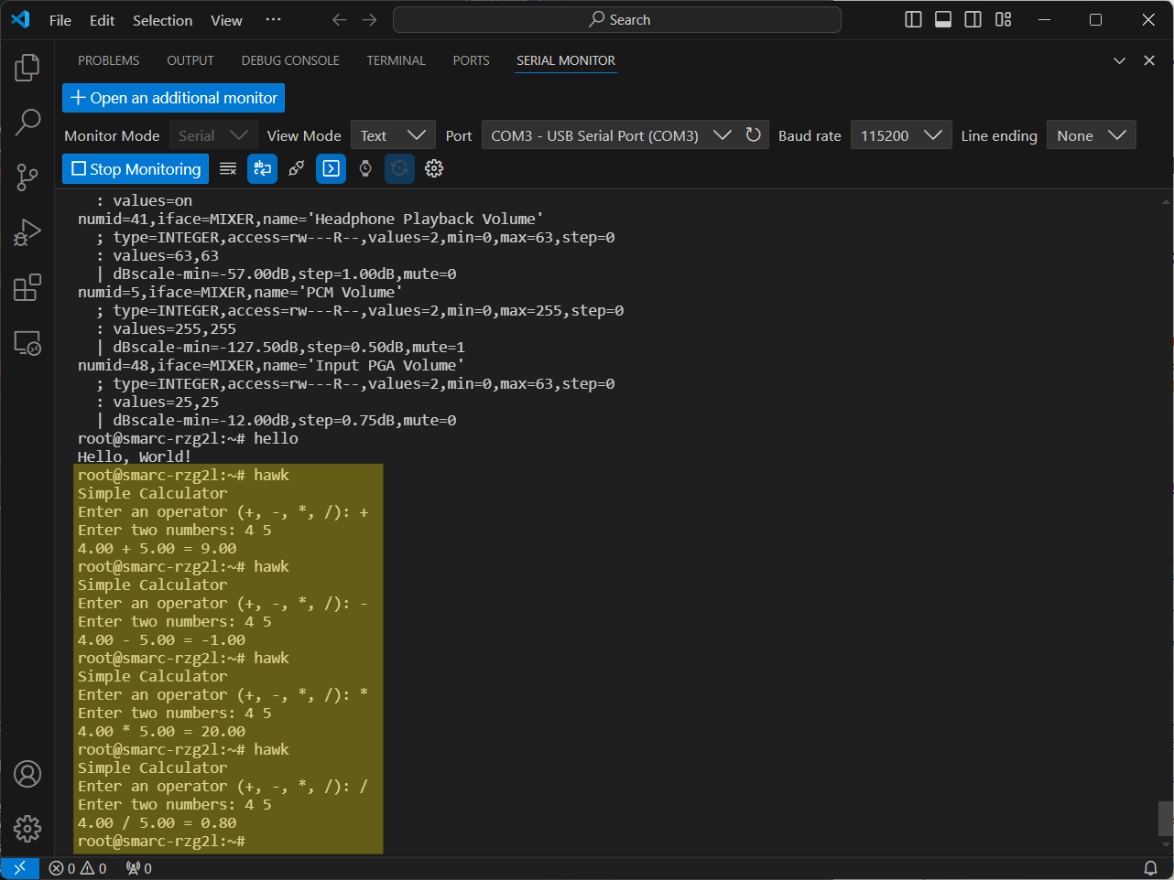This screenshot has width=1174, height=880.
Task: Click the 'Input PGA Volume' numid=48 line
Action: pos(271,365)
